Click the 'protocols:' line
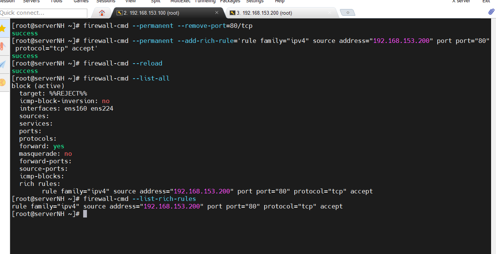This screenshot has width=496, height=254. tap(38, 138)
